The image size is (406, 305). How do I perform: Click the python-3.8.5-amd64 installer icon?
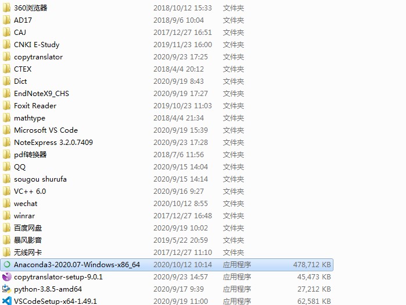(x=7, y=289)
